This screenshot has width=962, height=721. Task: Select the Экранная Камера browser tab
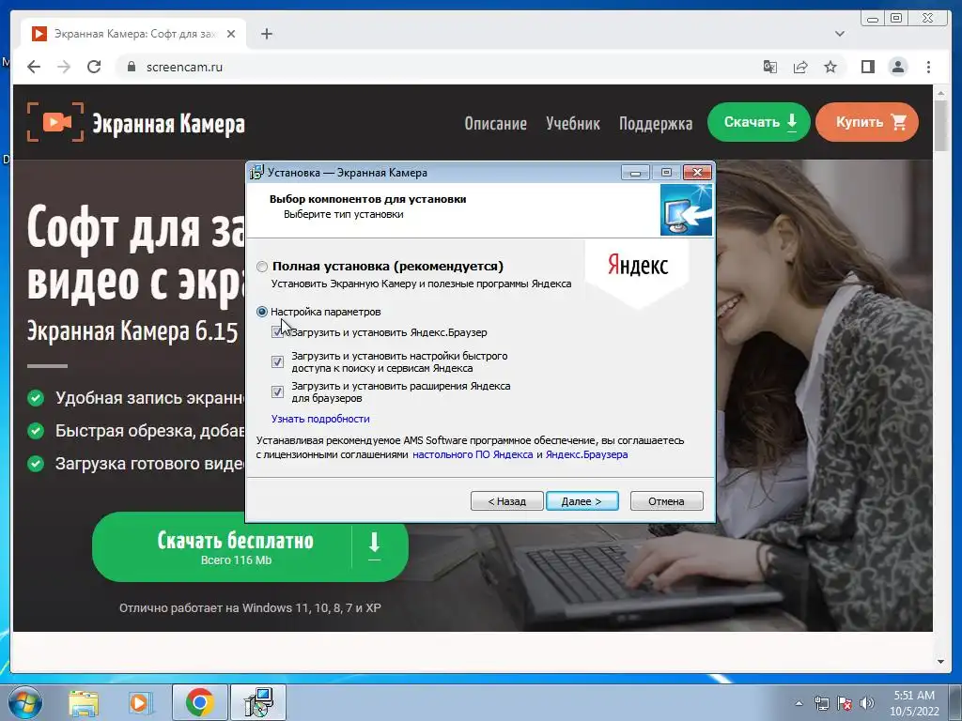click(134, 34)
